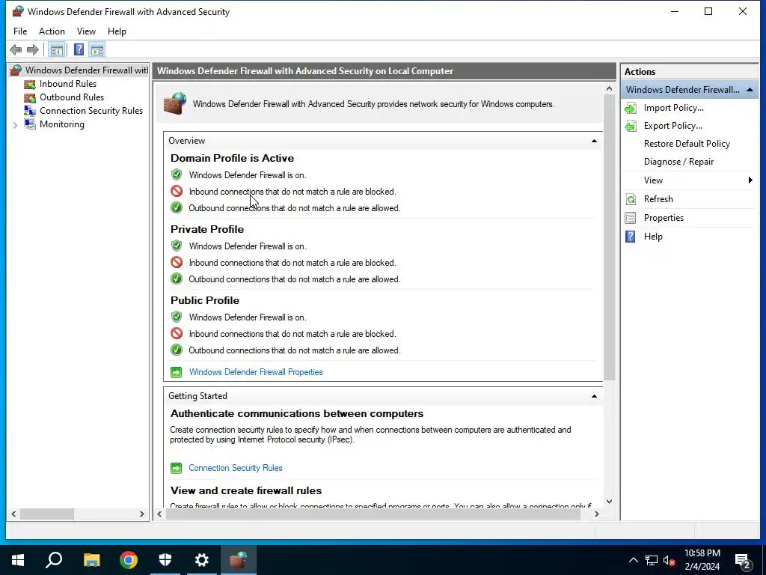Click the Private profile firewall on shield icon
766x575 pixels.
pyautogui.click(x=177, y=246)
